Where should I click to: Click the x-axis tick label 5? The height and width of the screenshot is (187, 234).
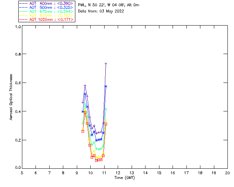(x=22, y=173)
